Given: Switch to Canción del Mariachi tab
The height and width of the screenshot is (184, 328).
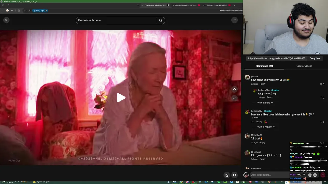Looking at the screenshot, I should (216, 5).
